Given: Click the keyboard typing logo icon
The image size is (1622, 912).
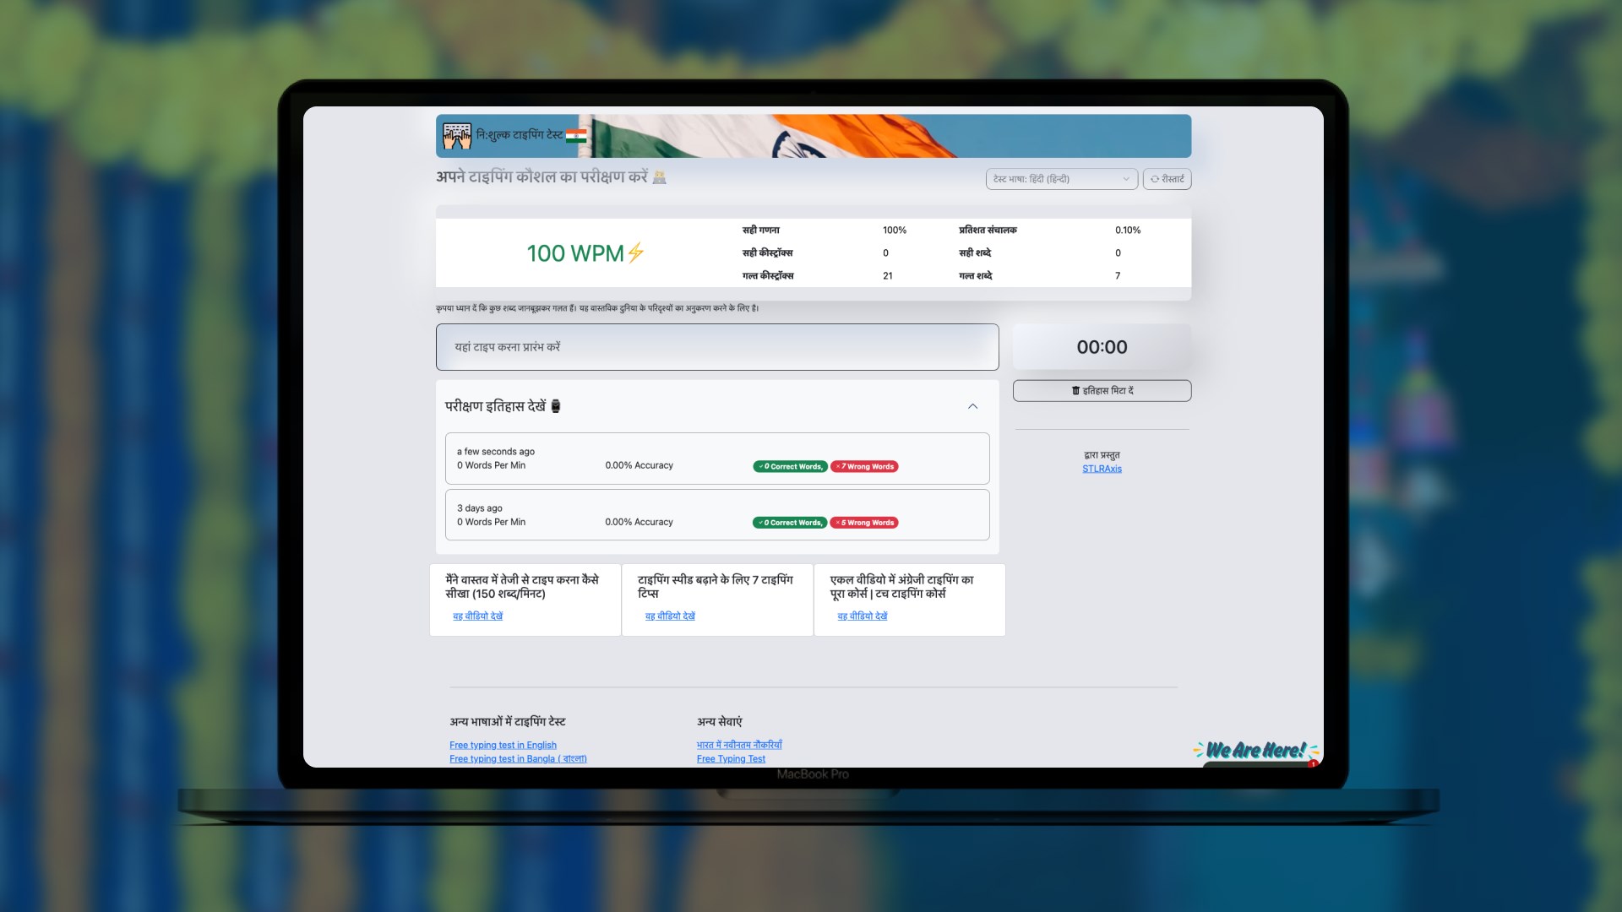Looking at the screenshot, I should click(457, 135).
